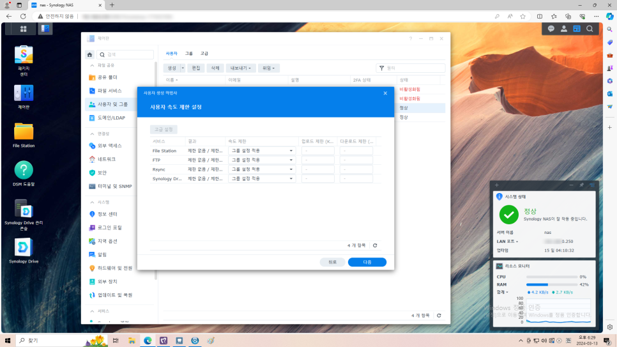The image size is (617, 347).
Task: Go to Control Panel home icon
Action: pos(89,55)
